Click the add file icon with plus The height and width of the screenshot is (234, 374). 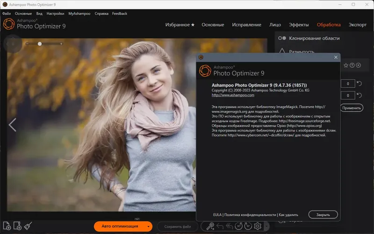tap(7, 226)
